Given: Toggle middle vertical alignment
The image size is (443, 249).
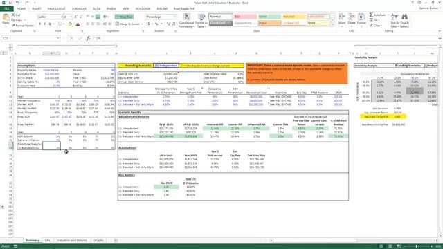Looking at the screenshot, I should [x=92, y=17].
